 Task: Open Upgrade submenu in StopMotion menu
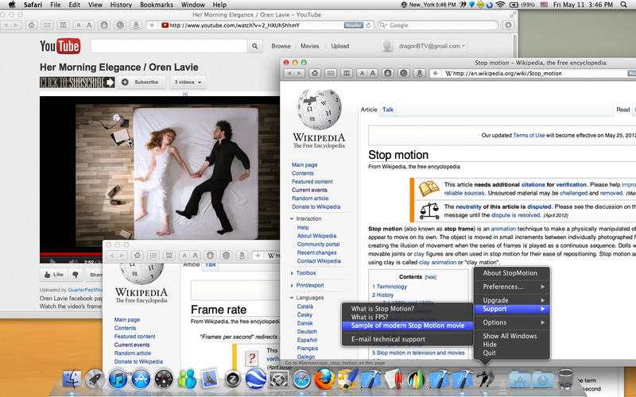[x=512, y=300]
